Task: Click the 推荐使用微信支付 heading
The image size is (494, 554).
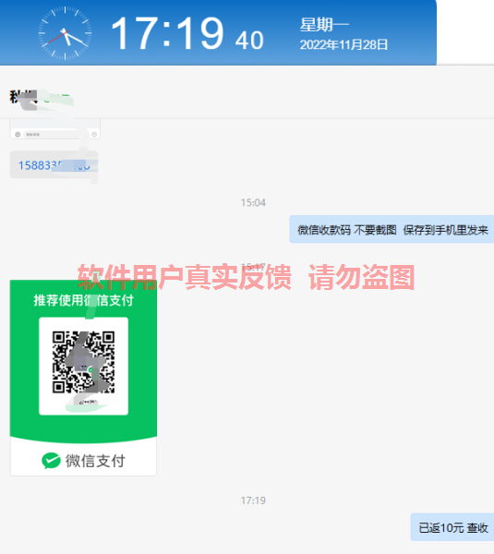Action: [83, 300]
